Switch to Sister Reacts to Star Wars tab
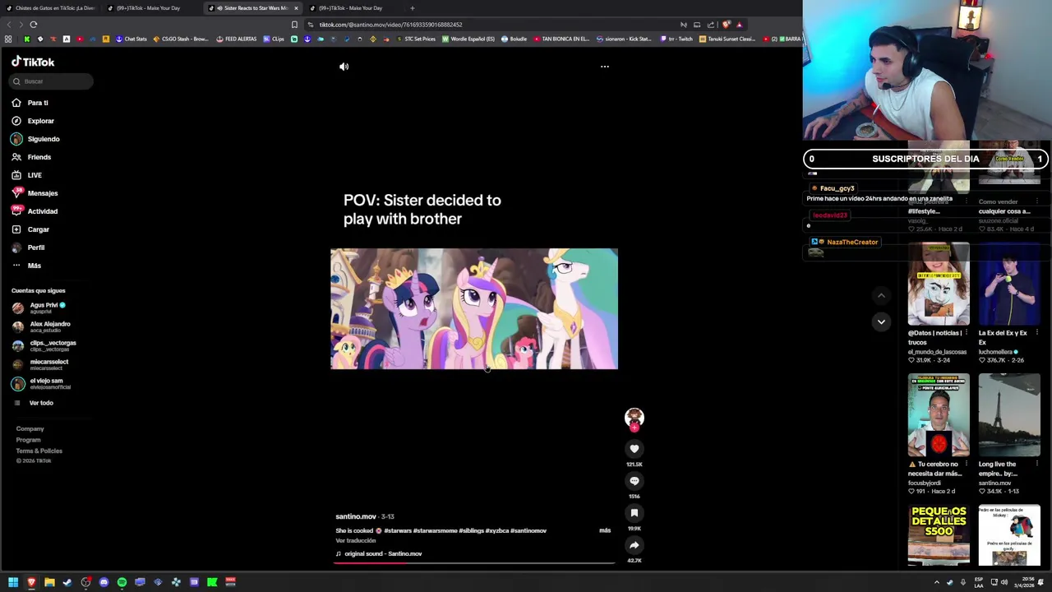 253,8
